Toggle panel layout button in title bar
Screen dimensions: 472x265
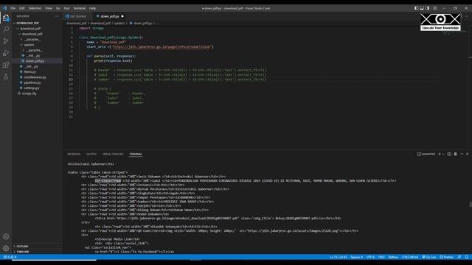422,8
